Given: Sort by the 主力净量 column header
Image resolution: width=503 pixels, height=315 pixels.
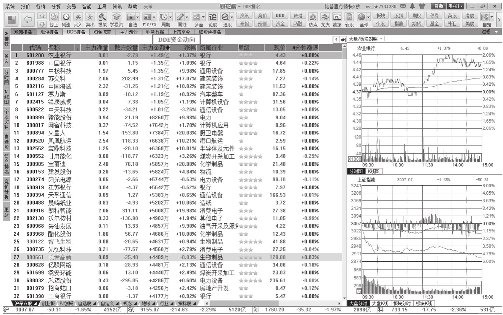Looking at the screenshot, I should [x=97, y=48].
